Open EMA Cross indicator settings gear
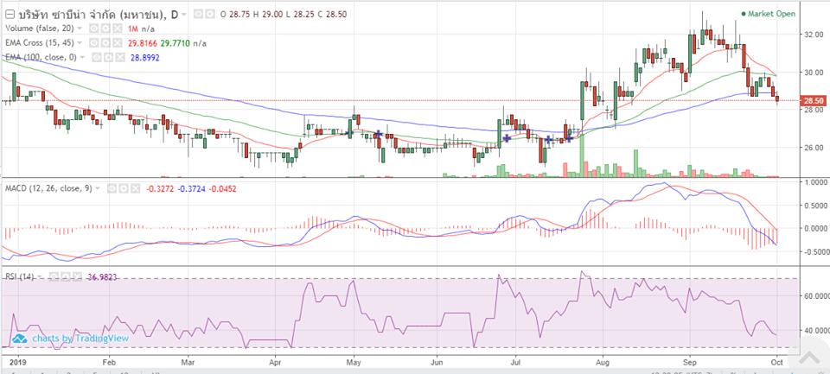This screenshot has height=374, width=830. (x=104, y=42)
